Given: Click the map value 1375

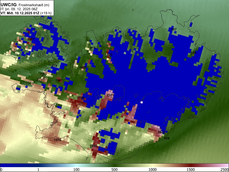Looking at the screenshot, I should point(57,140).
